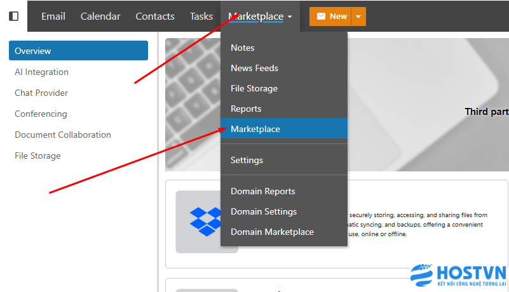Go to the Contacts tab
This screenshot has width=509, height=292.
pos(155,17)
